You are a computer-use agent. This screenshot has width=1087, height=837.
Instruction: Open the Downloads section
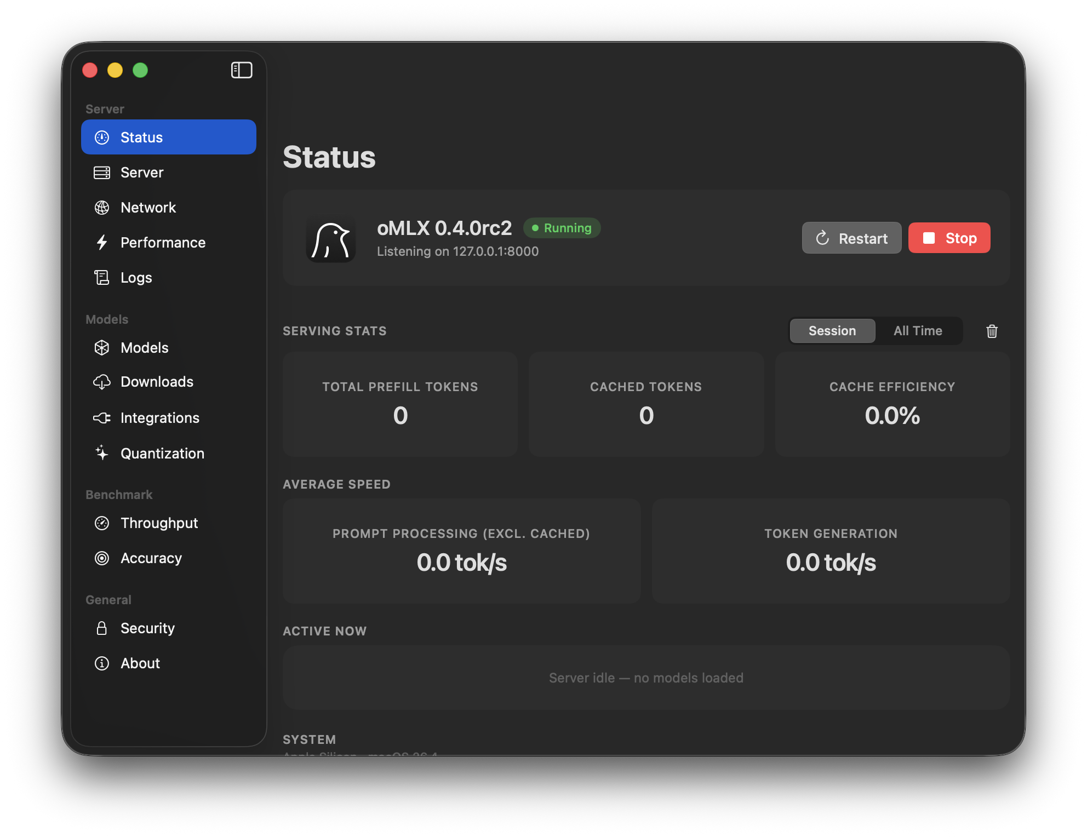pyautogui.click(x=169, y=382)
